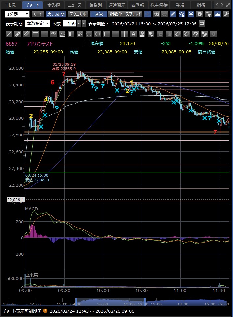
Task: Toggle the 指数化 display mode
Action: tap(116, 14)
